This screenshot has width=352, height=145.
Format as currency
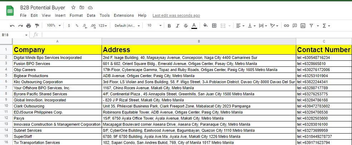coord(69,26)
